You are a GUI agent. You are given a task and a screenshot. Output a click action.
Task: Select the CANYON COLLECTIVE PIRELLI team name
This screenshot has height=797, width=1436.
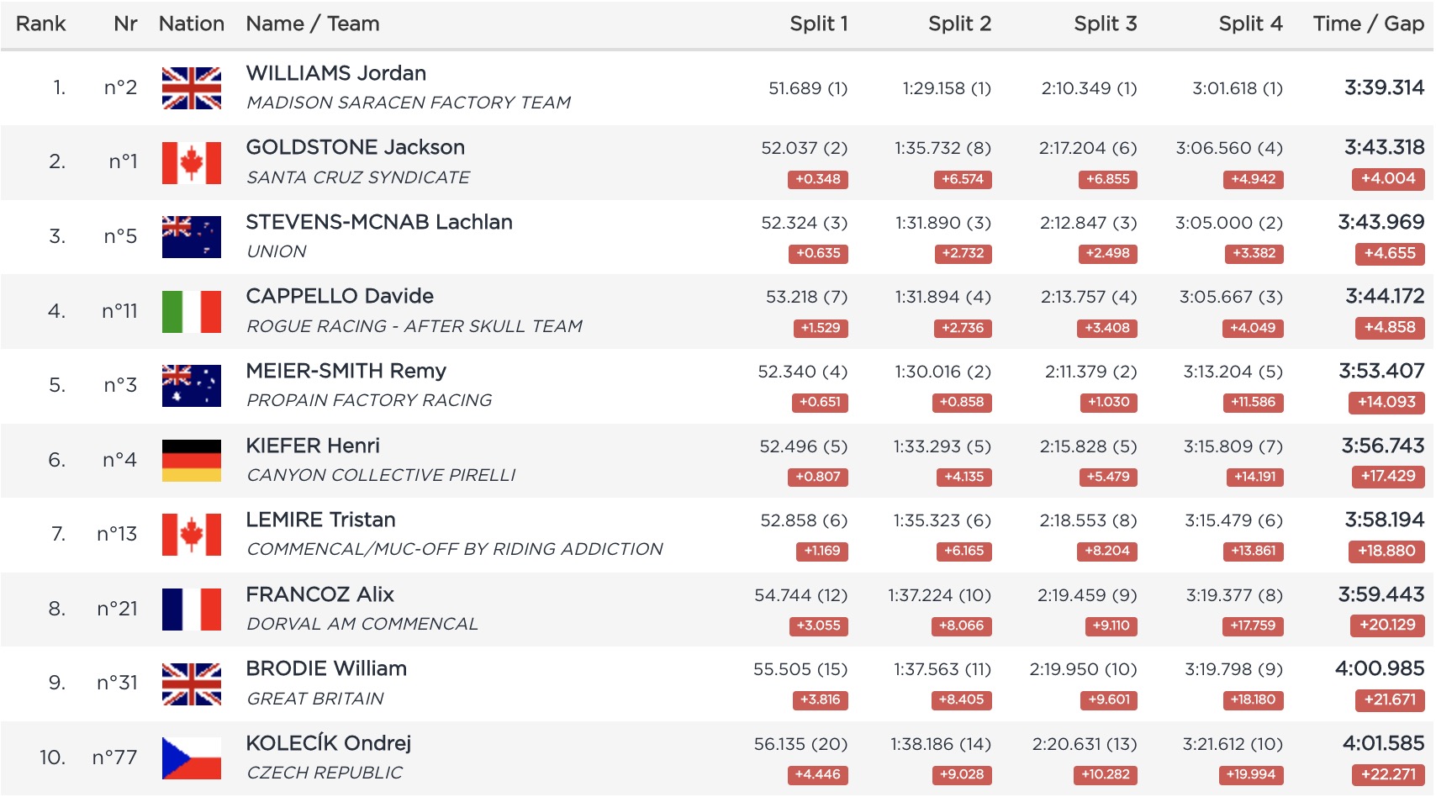coord(381,475)
